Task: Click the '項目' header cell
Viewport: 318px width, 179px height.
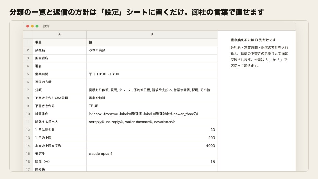Action: (59, 42)
